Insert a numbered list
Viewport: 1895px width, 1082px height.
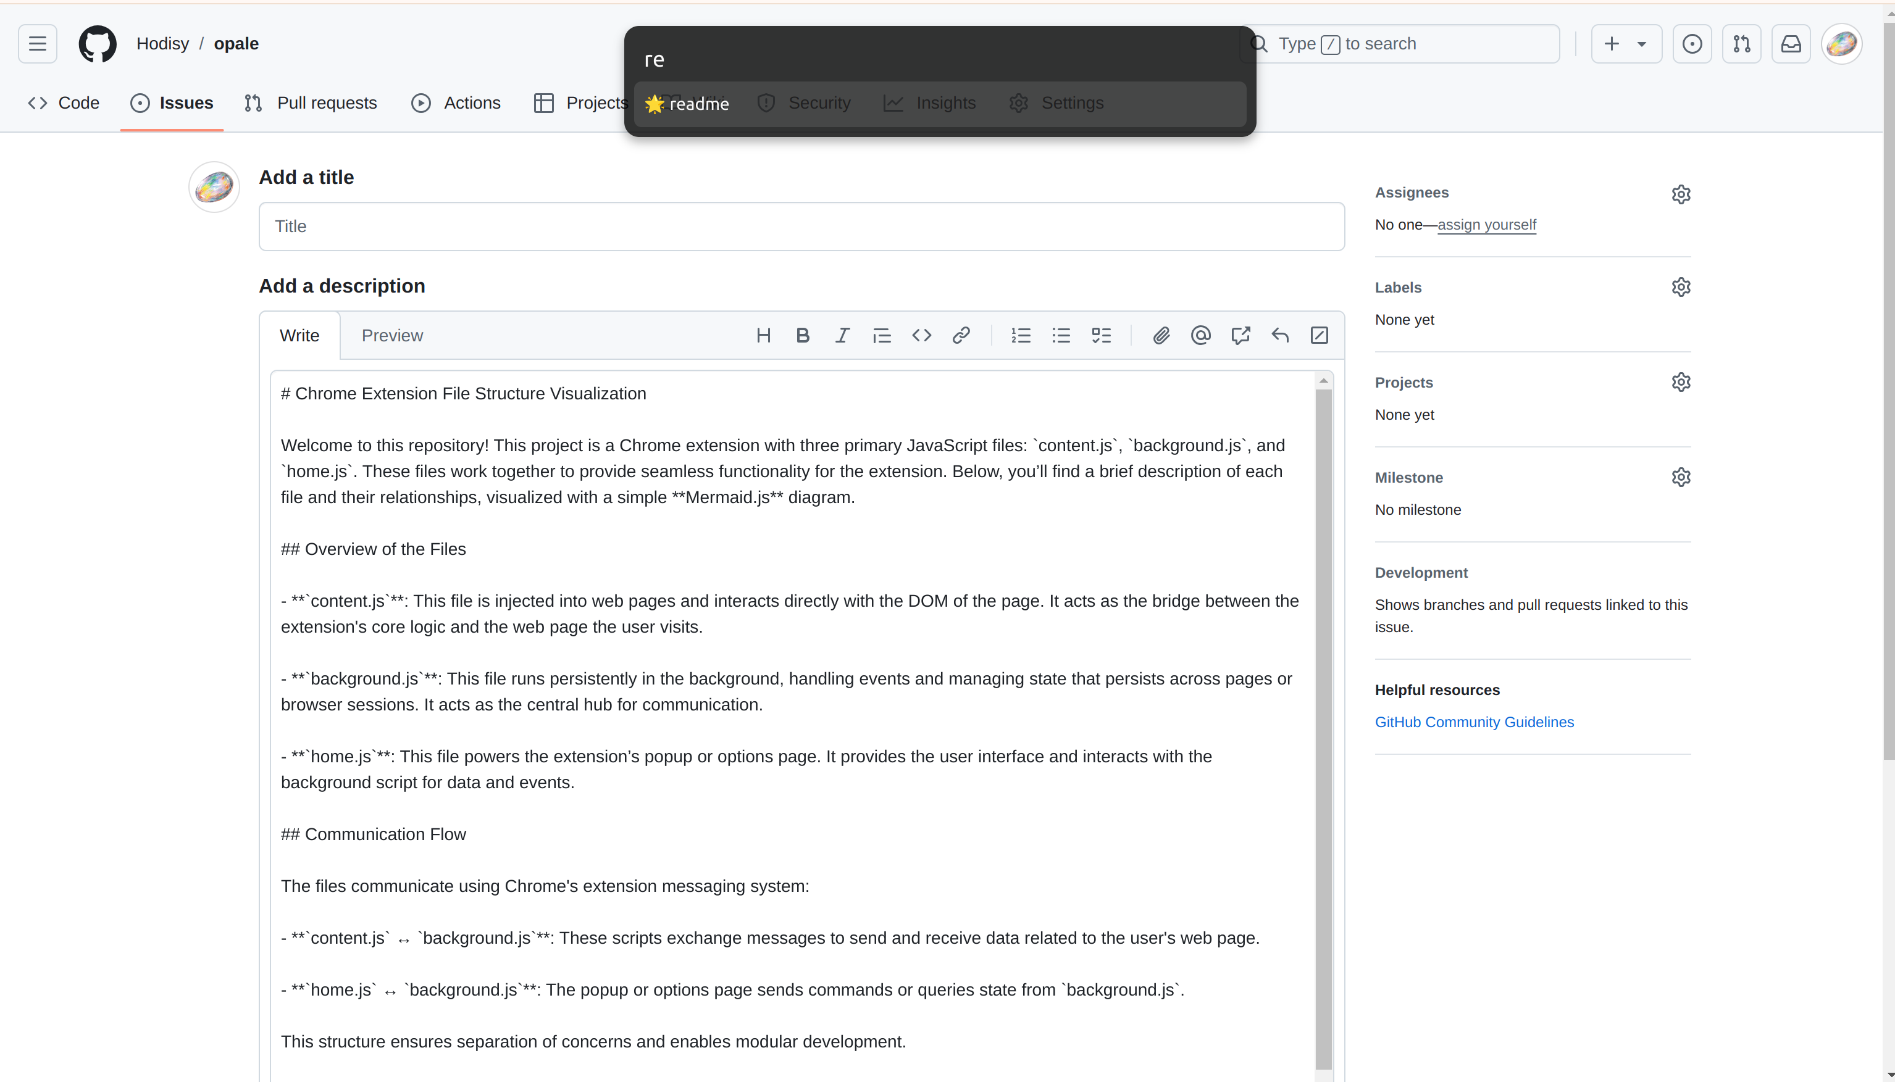(x=1021, y=335)
